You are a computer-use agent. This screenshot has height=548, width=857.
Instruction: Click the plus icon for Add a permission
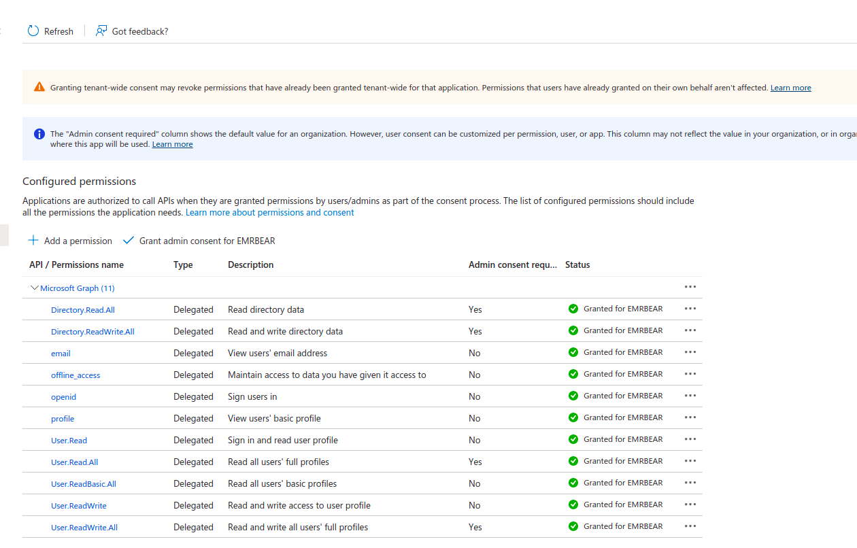tap(33, 241)
